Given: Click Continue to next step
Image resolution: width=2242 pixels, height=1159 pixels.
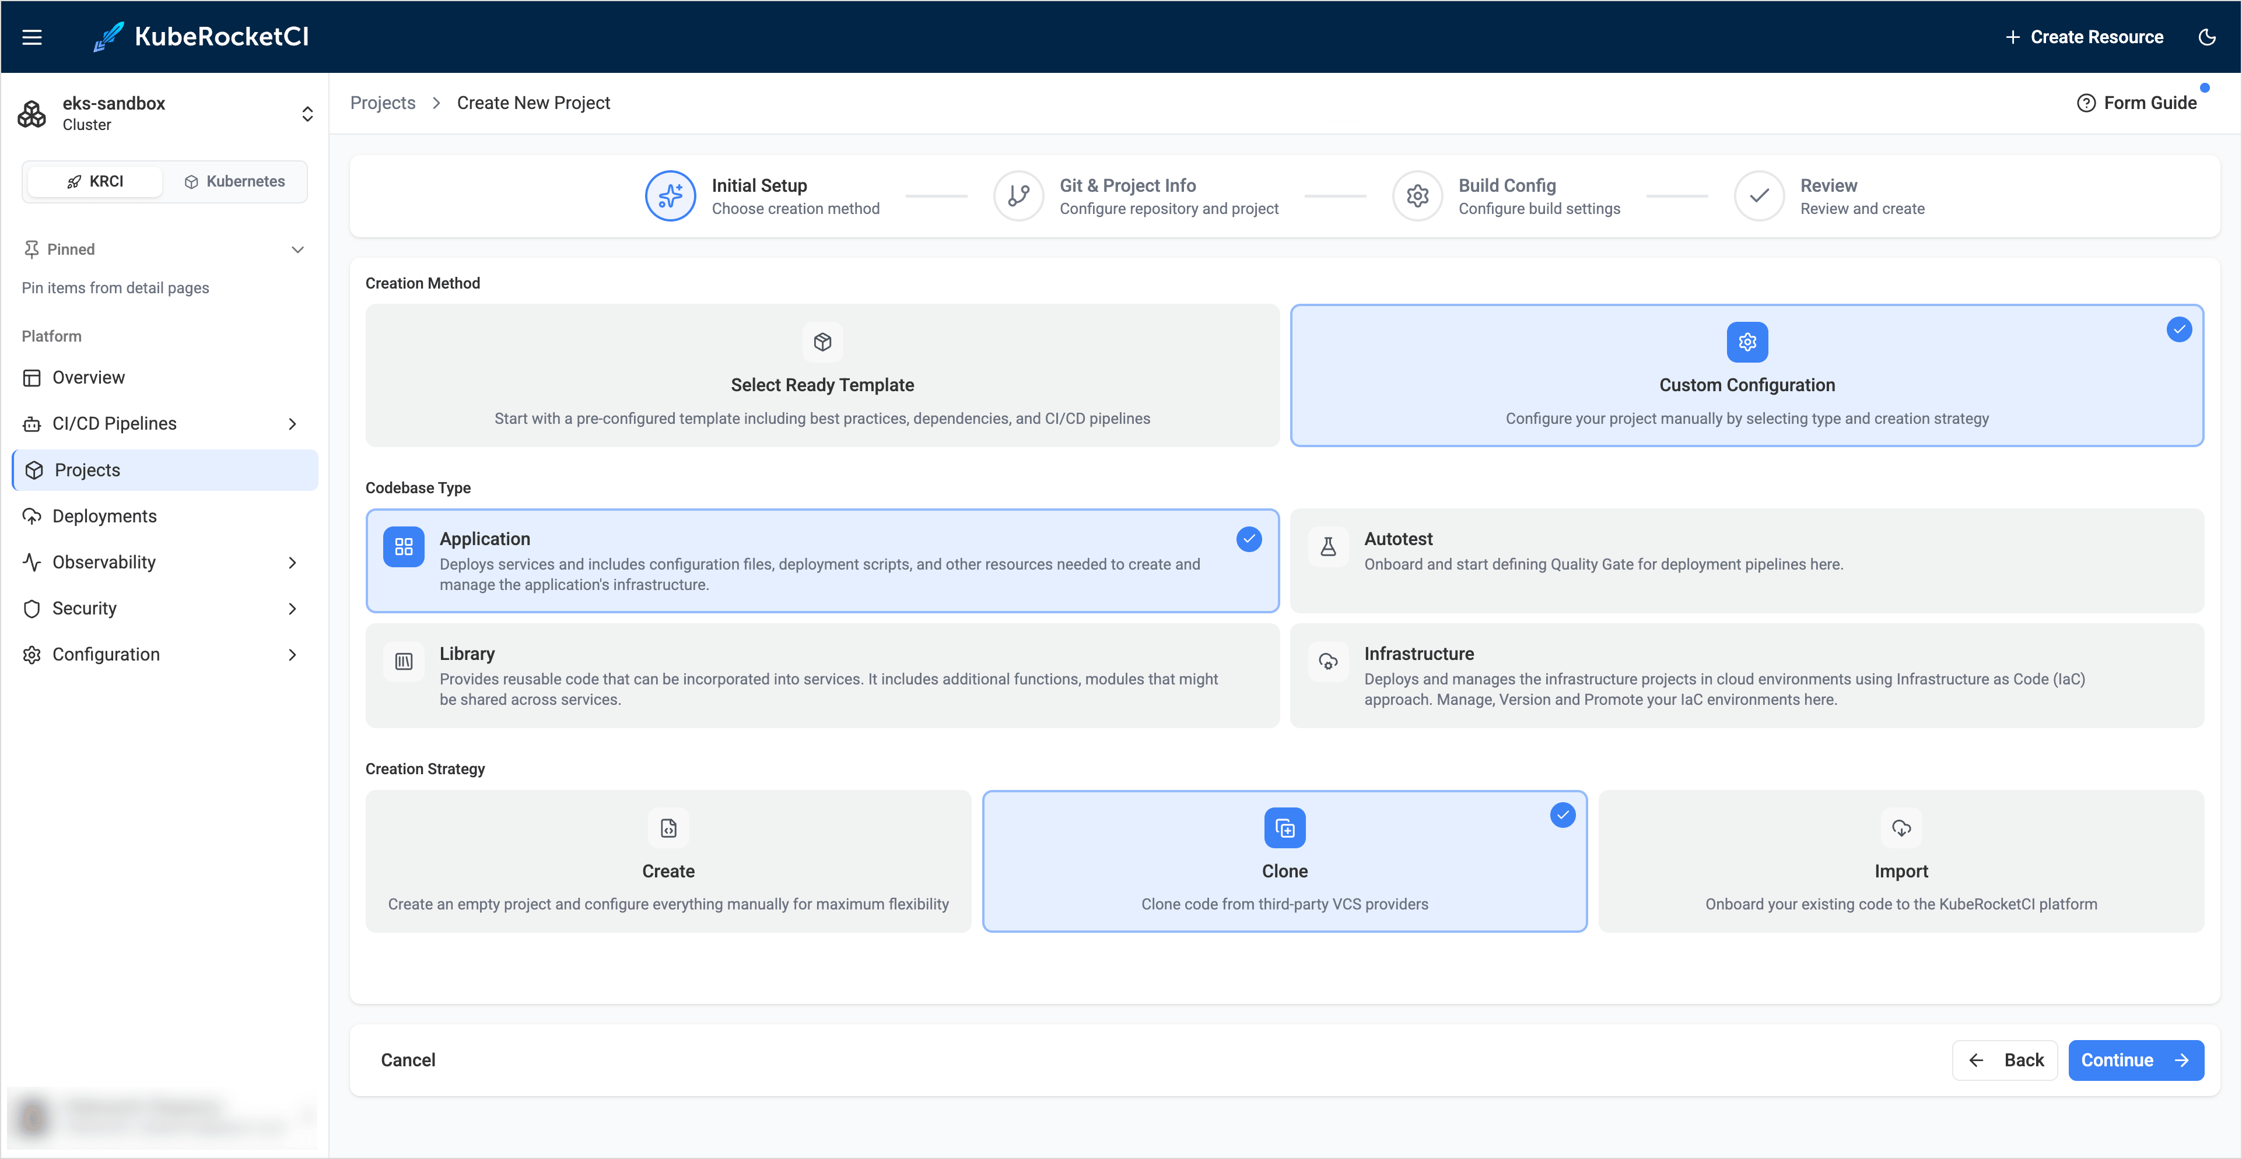Looking at the screenshot, I should (x=2136, y=1060).
